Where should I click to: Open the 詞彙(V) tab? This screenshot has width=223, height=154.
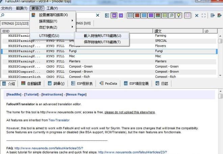[56, 84]
